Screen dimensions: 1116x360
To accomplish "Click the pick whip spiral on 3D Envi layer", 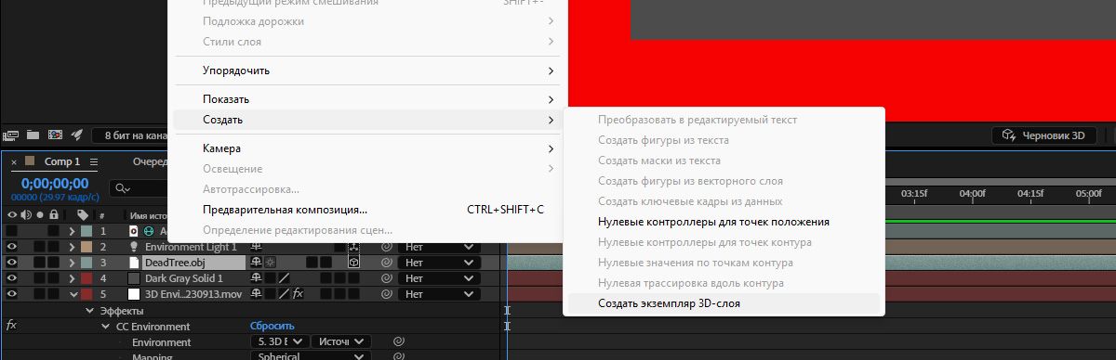I will point(386,294).
